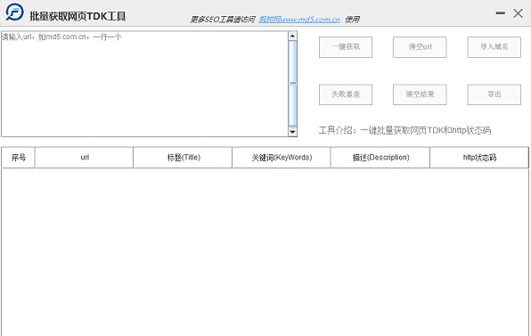This screenshot has height=336, width=531.
Task: Click the url box scrollbar thumb
Action: [x=292, y=83]
